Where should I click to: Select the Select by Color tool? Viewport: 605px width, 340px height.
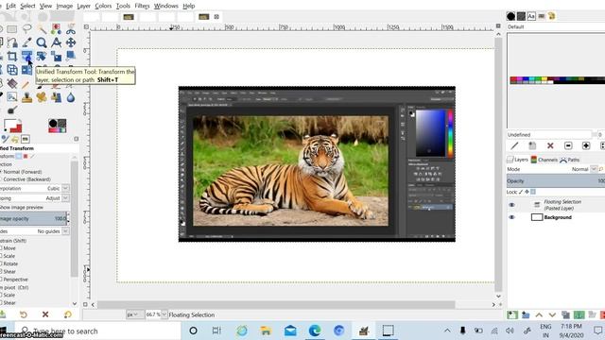[57, 28]
